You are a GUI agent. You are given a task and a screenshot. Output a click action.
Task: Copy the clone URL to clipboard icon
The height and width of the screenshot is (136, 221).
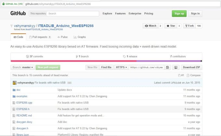pyautogui.click(x=167, y=68)
